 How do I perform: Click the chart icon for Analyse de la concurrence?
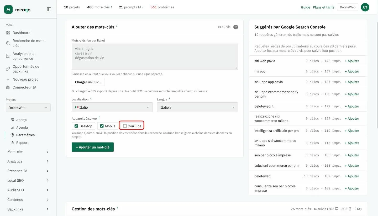[x=8, y=56]
